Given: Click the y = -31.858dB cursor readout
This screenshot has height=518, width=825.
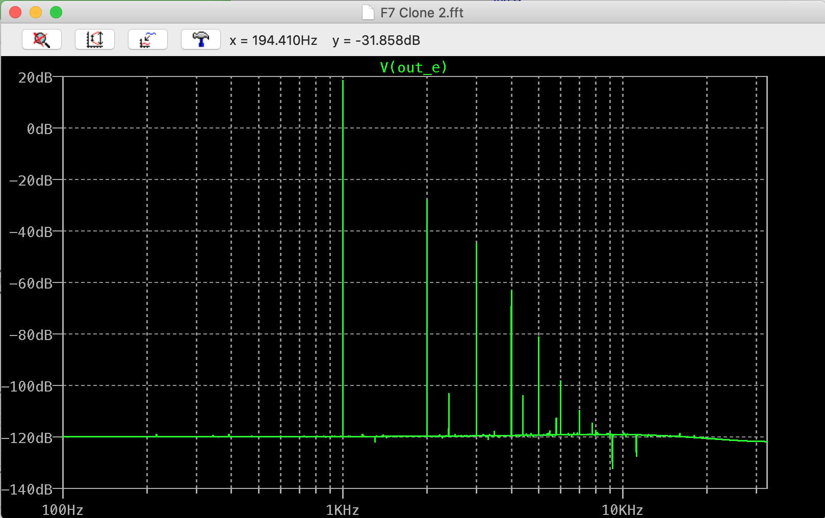Looking at the screenshot, I should (x=376, y=40).
